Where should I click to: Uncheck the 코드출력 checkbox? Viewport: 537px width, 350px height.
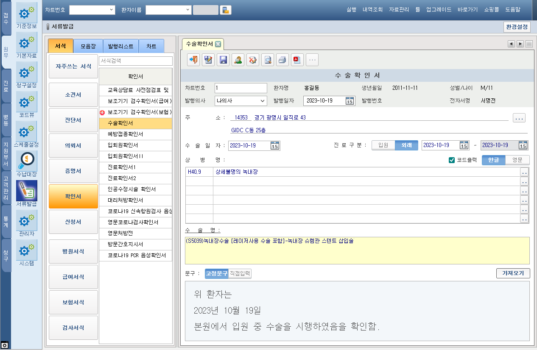(452, 160)
